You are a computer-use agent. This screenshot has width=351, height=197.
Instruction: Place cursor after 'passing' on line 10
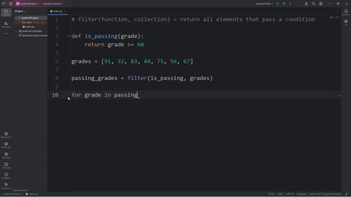click(x=138, y=95)
